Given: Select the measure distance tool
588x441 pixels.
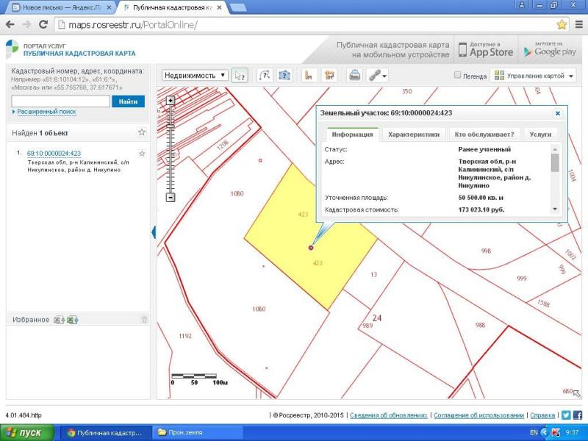Looking at the screenshot, I should click(309, 75).
